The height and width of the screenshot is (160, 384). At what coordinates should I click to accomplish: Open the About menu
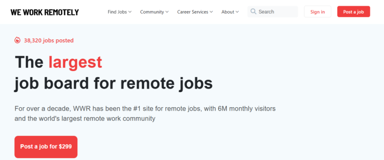click(228, 12)
